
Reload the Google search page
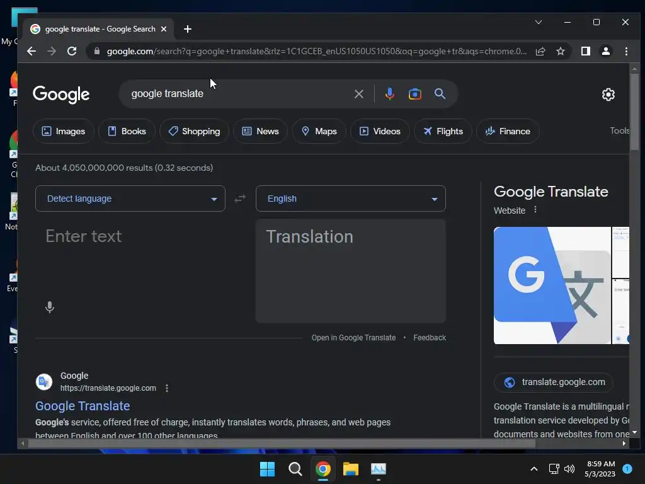(x=72, y=51)
